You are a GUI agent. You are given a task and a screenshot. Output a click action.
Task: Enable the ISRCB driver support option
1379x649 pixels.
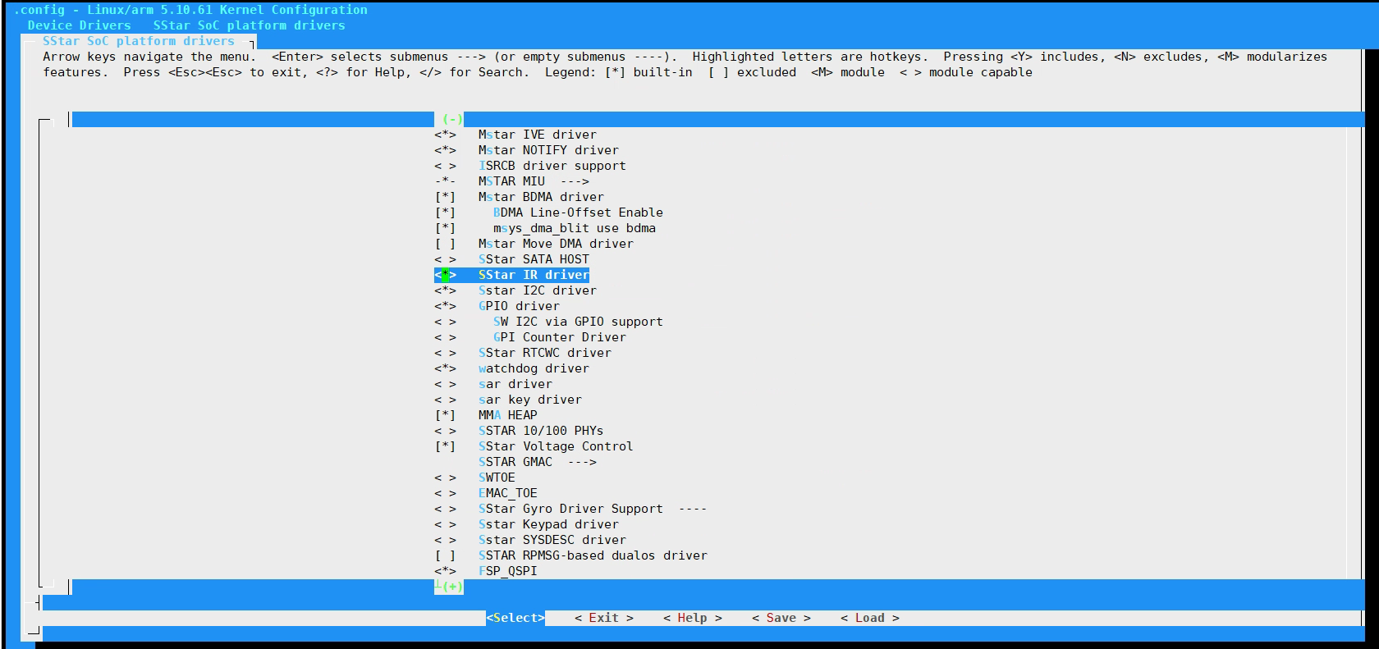pyautogui.click(x=445, y=166)
